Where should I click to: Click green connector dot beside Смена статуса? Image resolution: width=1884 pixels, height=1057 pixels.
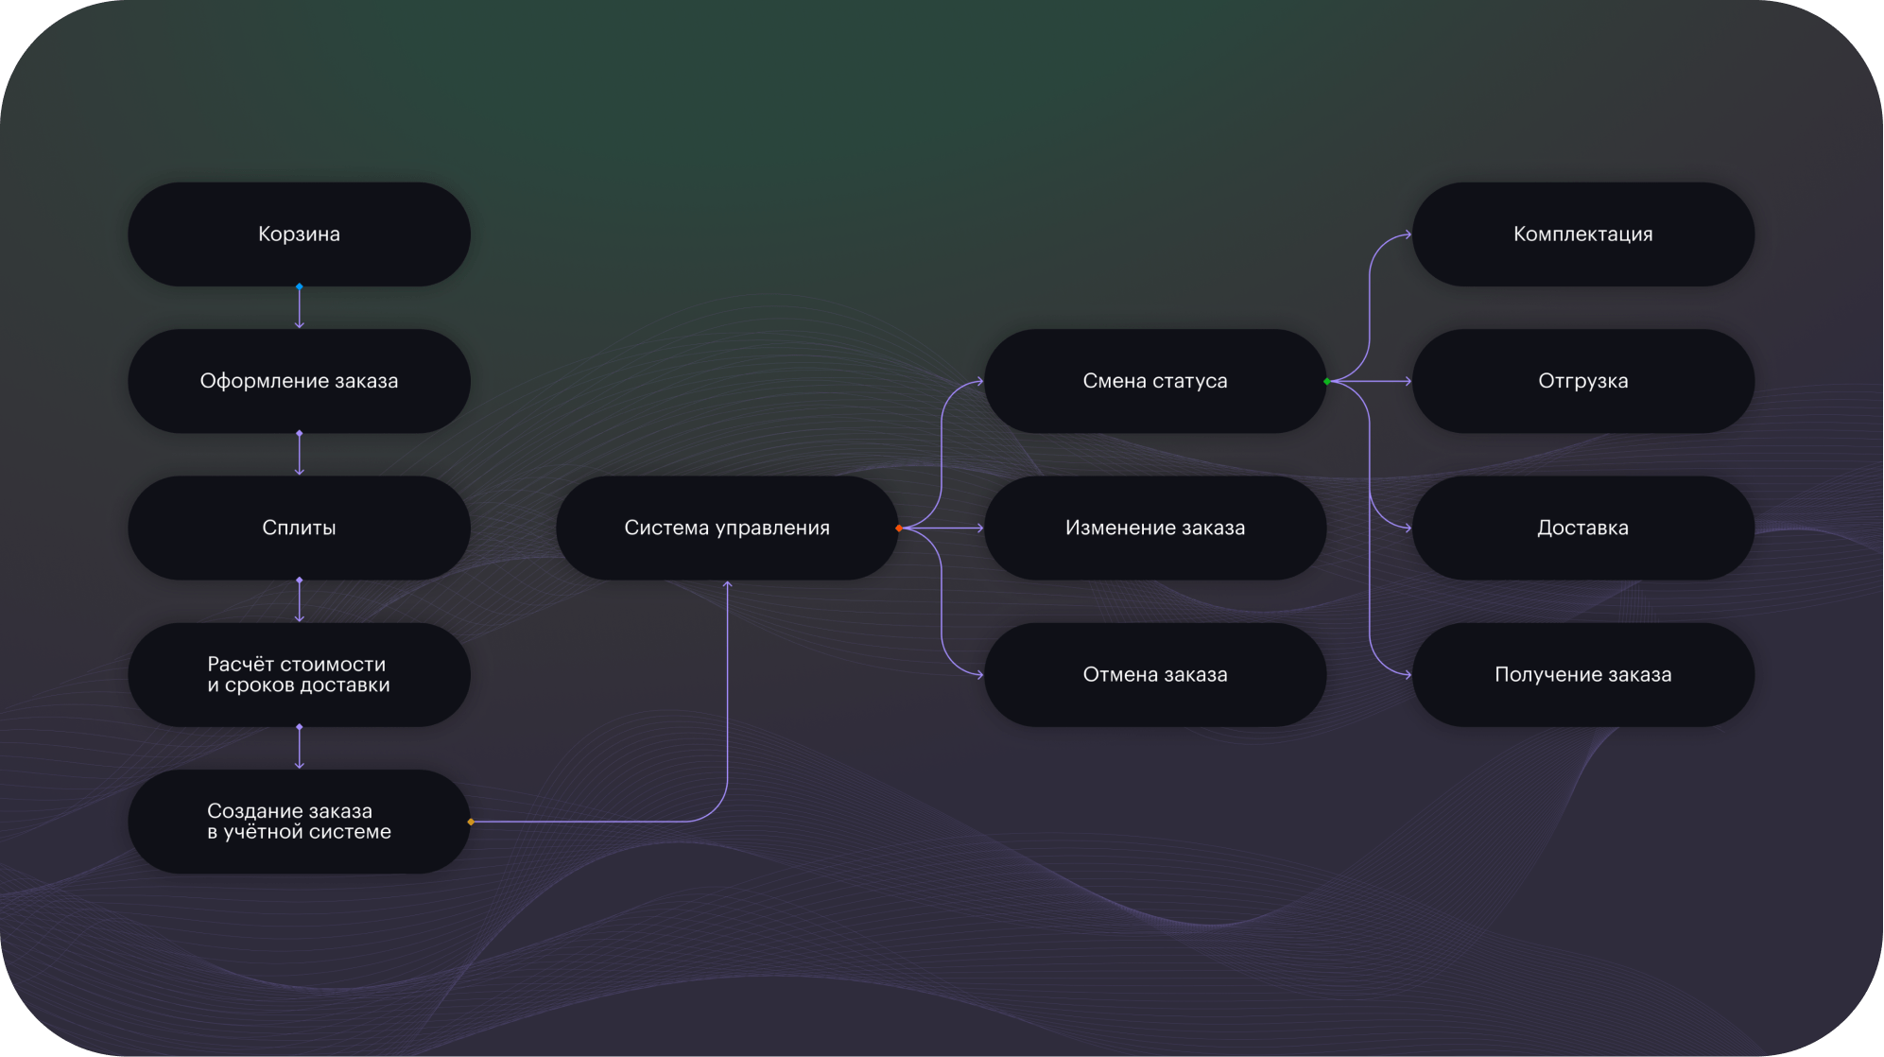(1327, 381)
